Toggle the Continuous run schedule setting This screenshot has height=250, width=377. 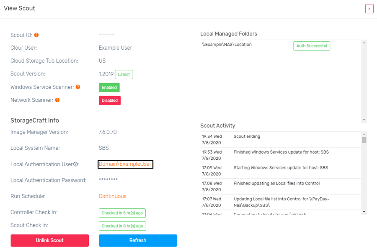point(112,196)
